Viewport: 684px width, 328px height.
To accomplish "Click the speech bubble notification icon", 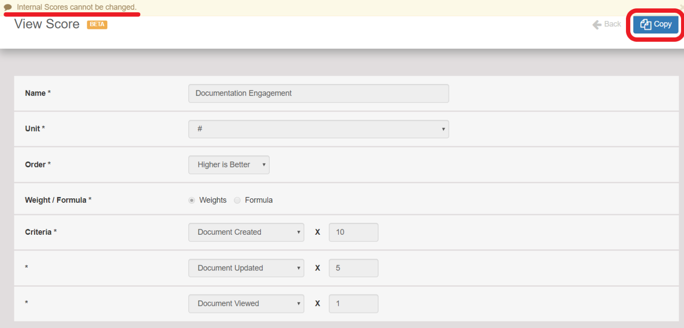I will [x=8, y=7].
